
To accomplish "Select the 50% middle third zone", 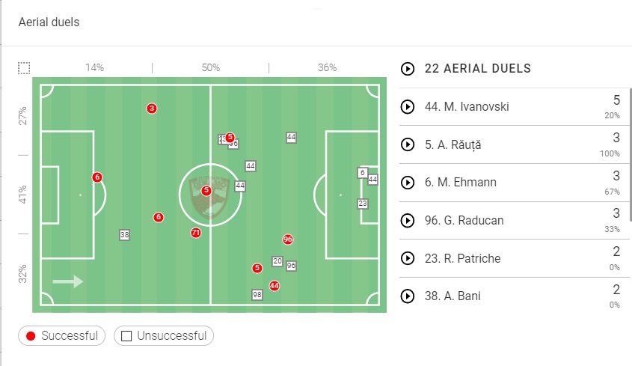I will tap(211, 67).
